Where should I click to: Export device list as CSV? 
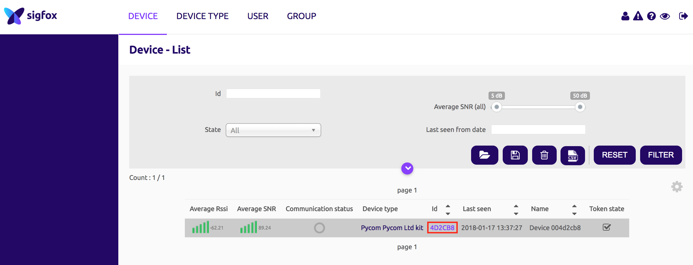click(x=573, y=156)
